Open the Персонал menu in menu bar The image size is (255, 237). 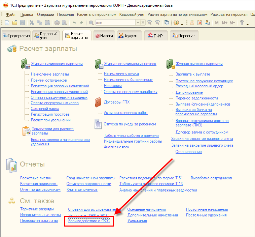(65, 14)
